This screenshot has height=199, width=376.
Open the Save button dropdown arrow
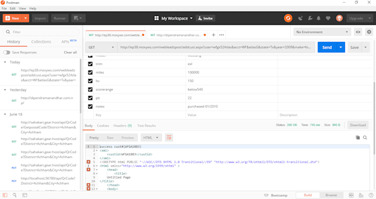point(365,47)
